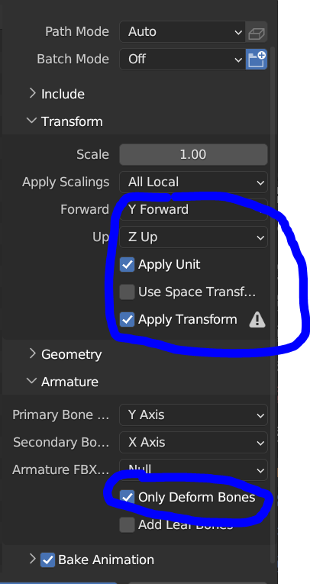
Task: Enable the Use Space Transform checkbox
Action: point(127,292)
